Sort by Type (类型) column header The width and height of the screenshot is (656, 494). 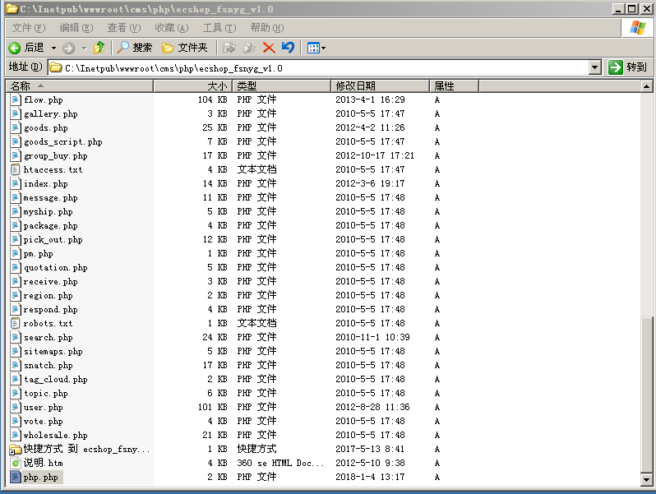tap(282, 86)
